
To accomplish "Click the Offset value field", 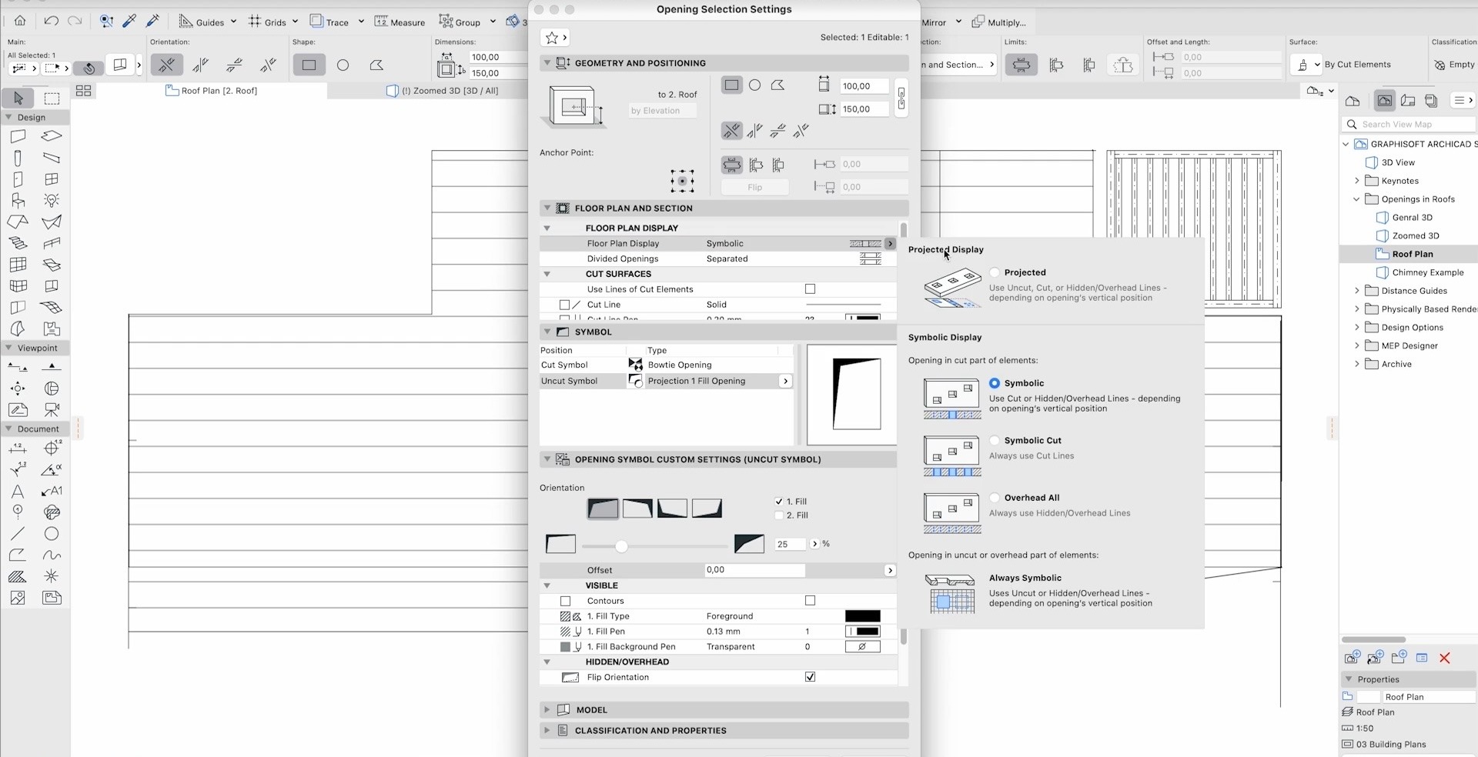I will tap(754, 570).
